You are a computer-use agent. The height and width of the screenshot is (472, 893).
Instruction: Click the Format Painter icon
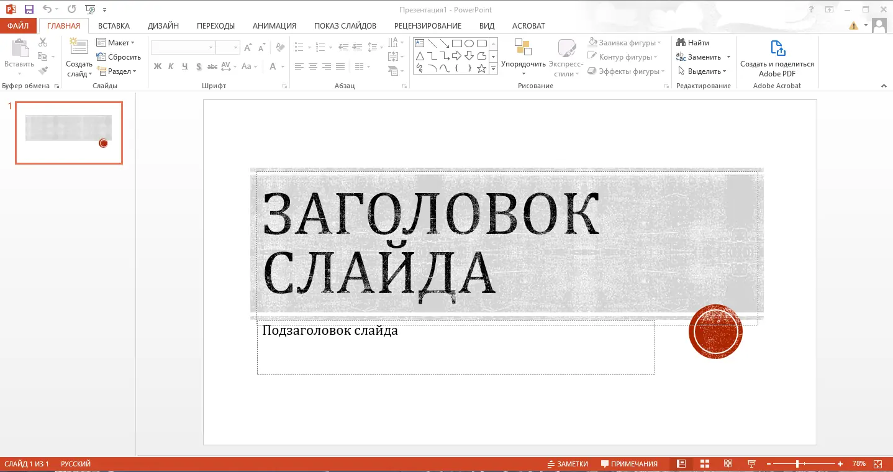coord(43,70)
